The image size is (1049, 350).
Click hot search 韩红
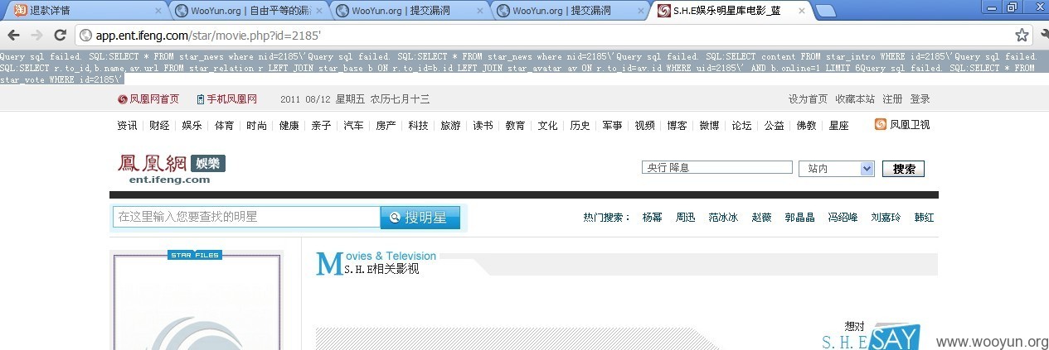point(924,218)
